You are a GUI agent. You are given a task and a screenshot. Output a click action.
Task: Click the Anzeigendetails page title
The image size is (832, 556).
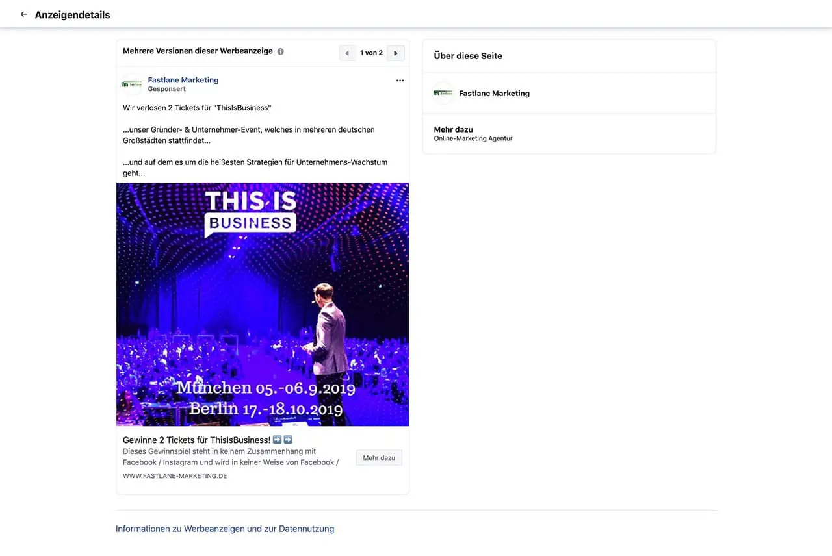pyautogui.click(x=72, y=14)
